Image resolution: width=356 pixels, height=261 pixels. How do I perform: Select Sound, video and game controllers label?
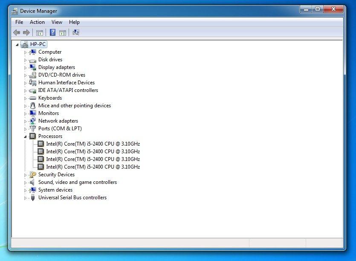click(78, 182)
